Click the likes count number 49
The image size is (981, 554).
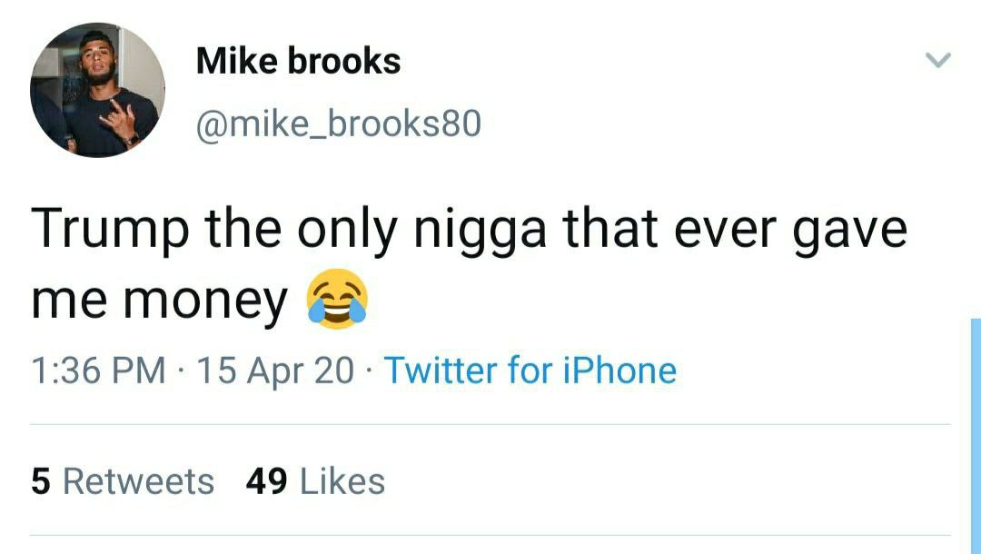tap(266, 480)
